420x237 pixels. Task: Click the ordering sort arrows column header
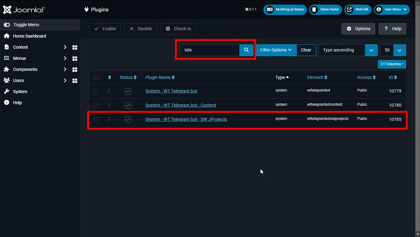109,77
